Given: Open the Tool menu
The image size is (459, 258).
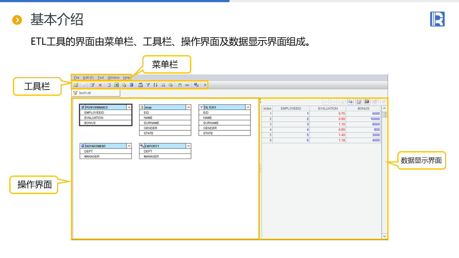Looking at the screenshot, I should (101, 77).
